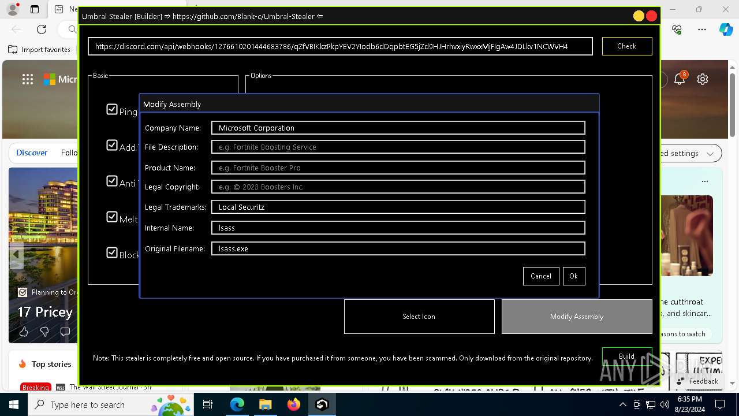Toggle the Ping checkbox
Viewport: 739px width, 416px height.
[112, 109]
